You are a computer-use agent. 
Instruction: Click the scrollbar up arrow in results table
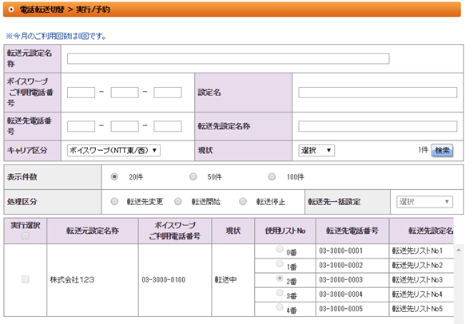coord(459,250)
